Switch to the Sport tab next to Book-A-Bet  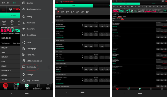(15, 3)
